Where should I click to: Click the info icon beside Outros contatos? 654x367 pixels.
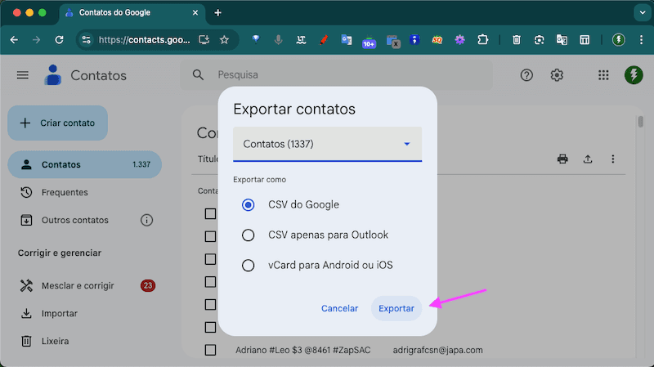click(146, 220)
